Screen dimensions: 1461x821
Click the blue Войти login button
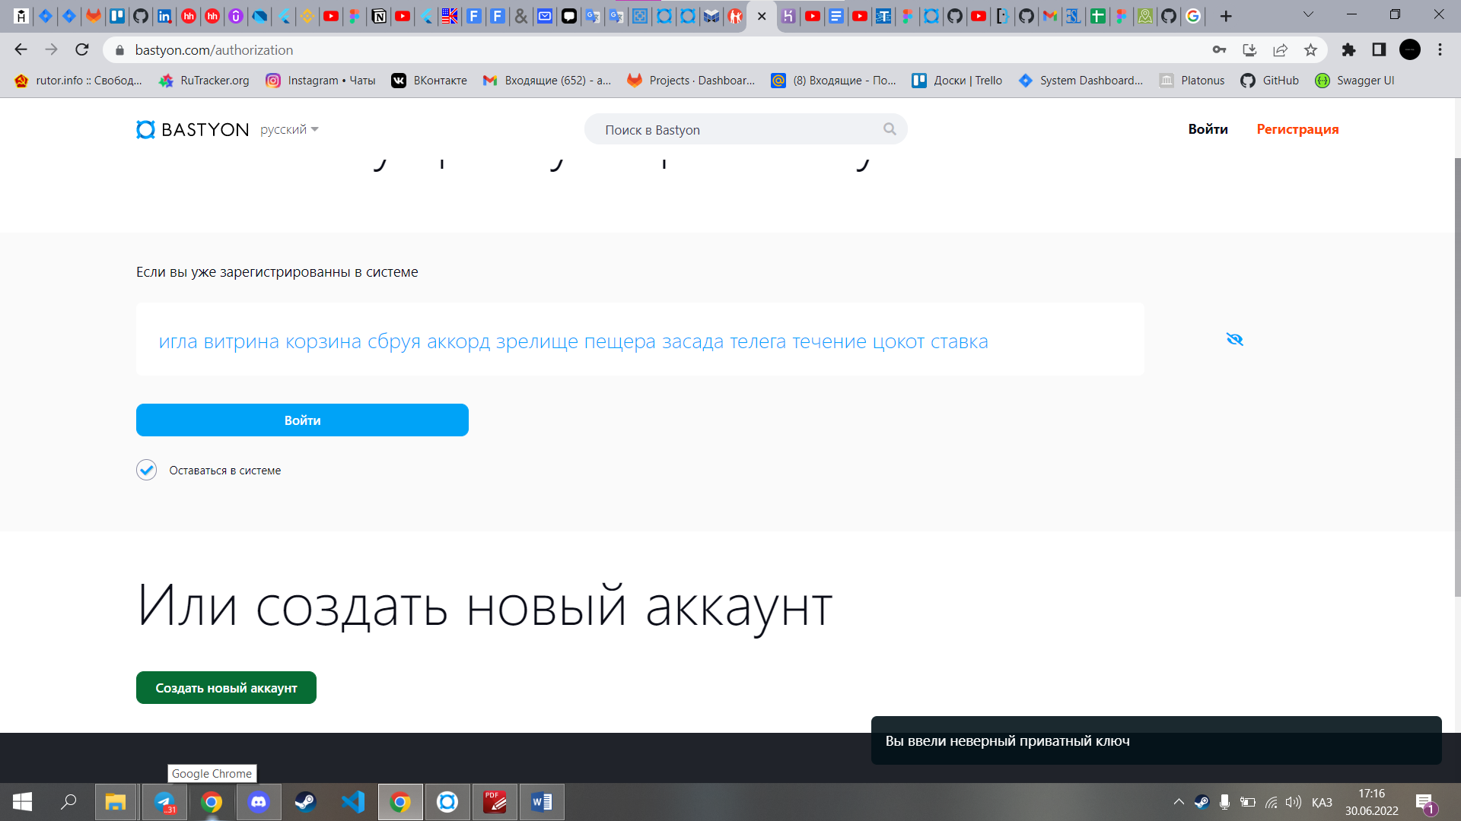tap(302, 420)
